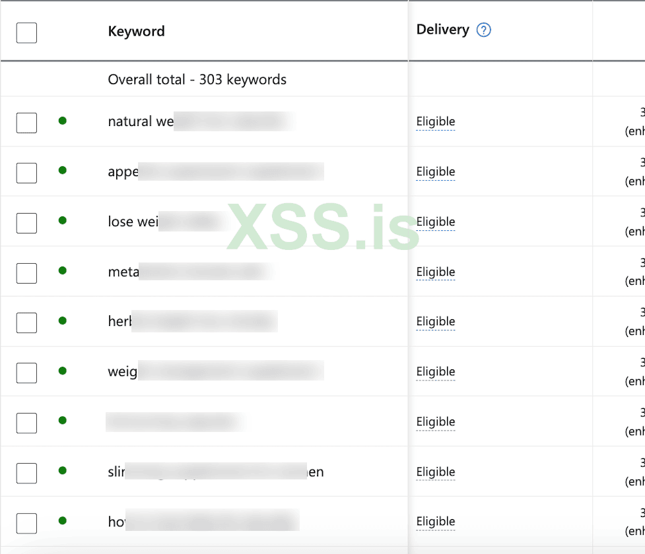
Task: Click green status dot for 'lose wei' keyword
Action: (63, 220)
